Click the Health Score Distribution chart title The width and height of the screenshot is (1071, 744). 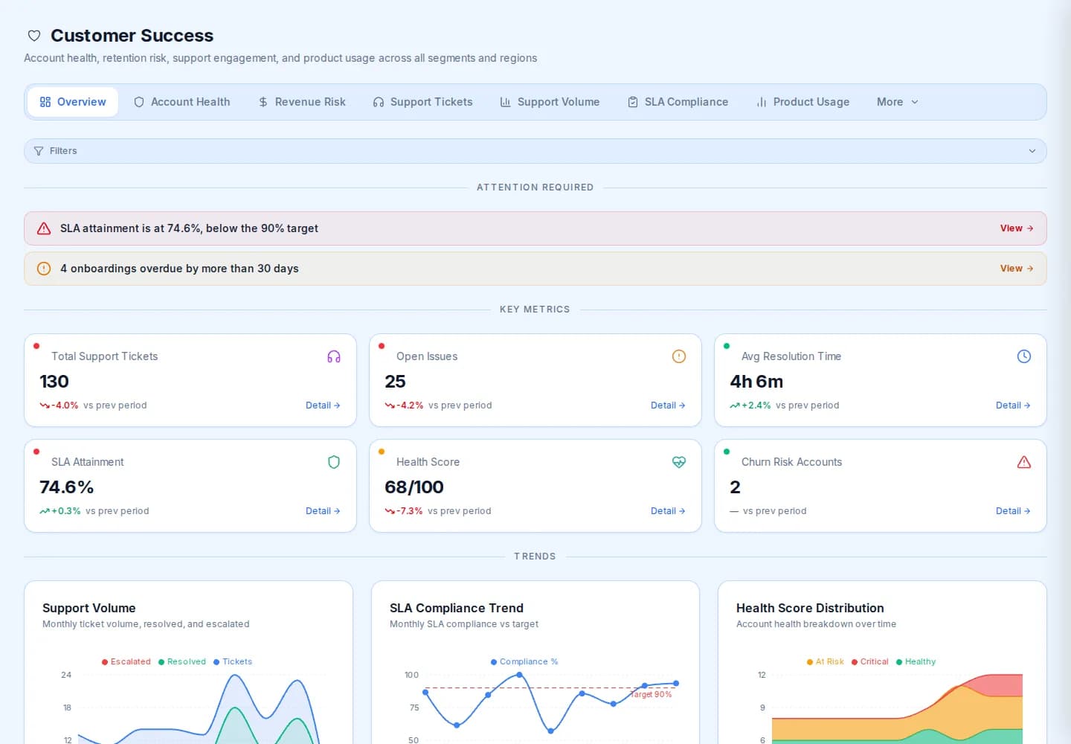[x=810, y=608]
